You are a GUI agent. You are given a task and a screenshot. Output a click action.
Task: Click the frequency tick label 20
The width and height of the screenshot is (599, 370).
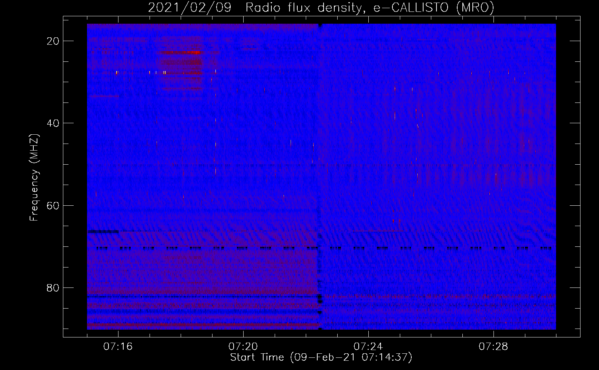53,41
